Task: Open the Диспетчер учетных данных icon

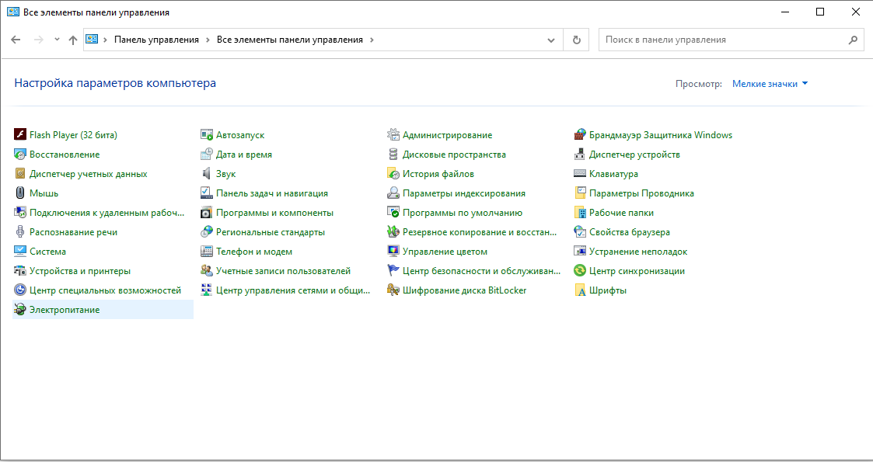Action: click(20, 174)
